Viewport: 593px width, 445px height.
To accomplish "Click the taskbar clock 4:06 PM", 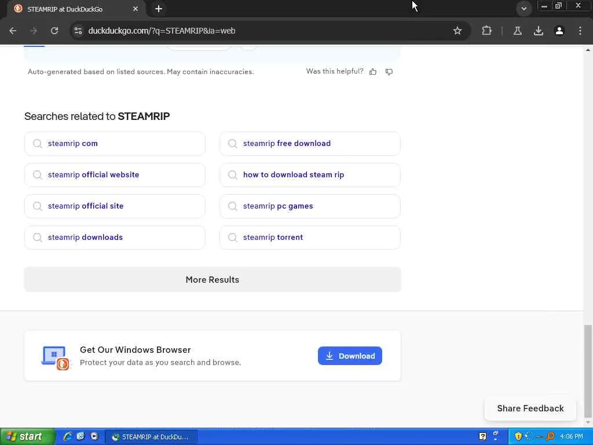I will coord(572,437).
